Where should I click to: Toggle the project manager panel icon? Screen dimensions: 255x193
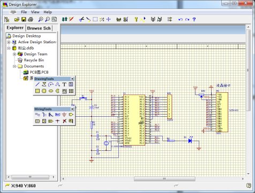[x=7, y=19]
